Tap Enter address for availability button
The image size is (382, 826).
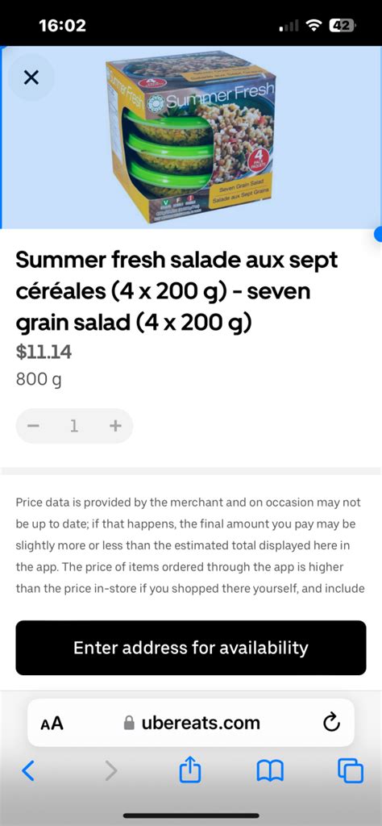click(190, 648)
